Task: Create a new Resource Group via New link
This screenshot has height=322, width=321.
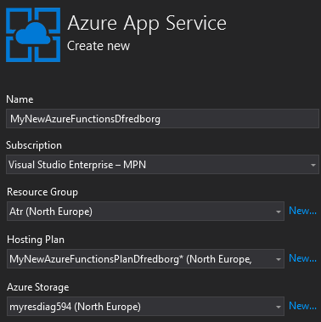Action: [x=302, y=211]
